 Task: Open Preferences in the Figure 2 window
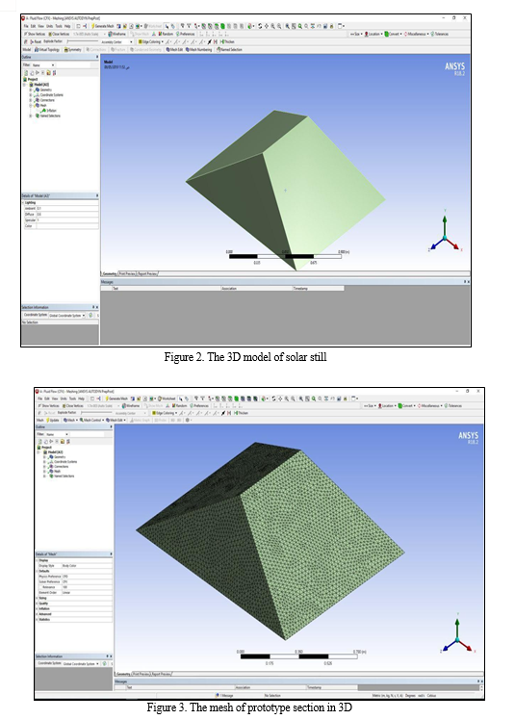pyautogui.click(x=186, y=34)
